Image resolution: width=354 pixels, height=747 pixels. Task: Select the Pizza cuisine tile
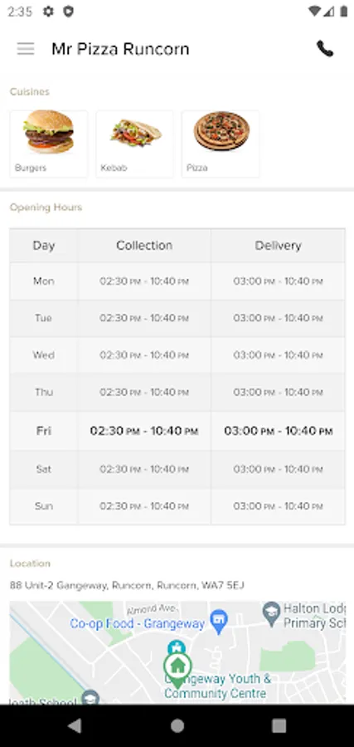221,144
